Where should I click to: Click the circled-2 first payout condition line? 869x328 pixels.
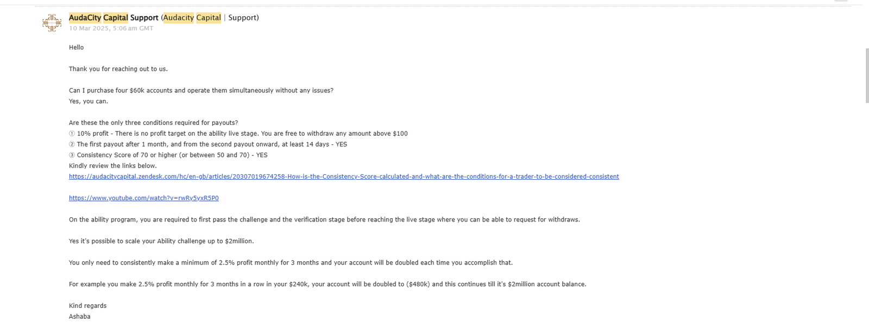[207, 144]
